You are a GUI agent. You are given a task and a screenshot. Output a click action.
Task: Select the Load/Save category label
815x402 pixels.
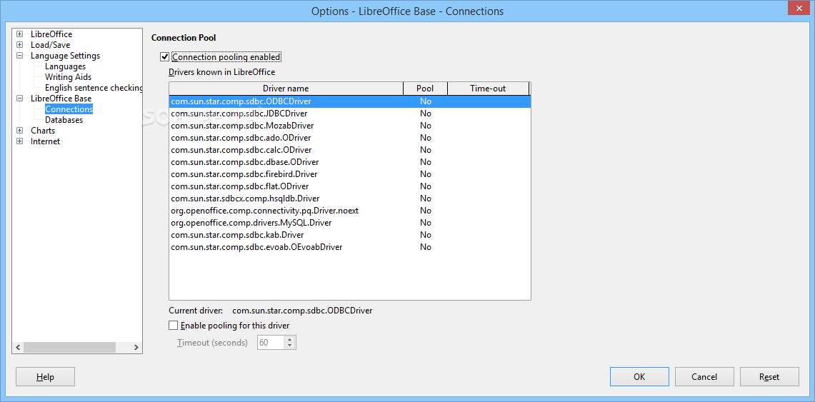(x=51, y=45)
